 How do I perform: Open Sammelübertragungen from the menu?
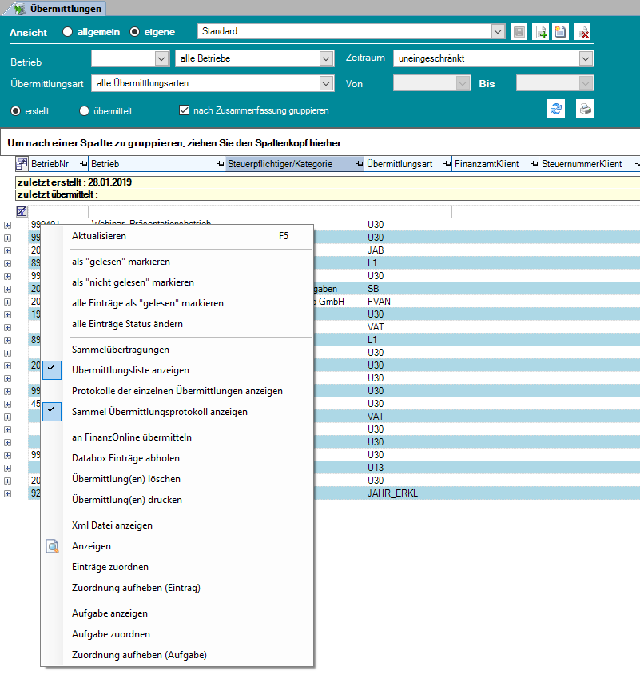pos(177,349)
